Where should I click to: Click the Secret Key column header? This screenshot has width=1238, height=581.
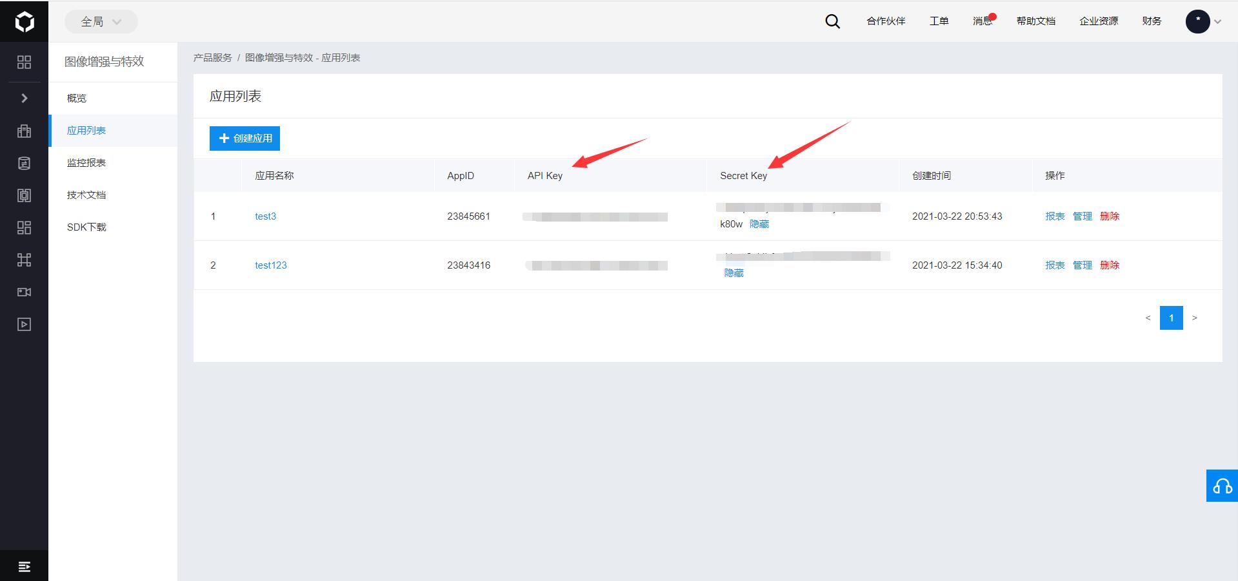[743, 176]
